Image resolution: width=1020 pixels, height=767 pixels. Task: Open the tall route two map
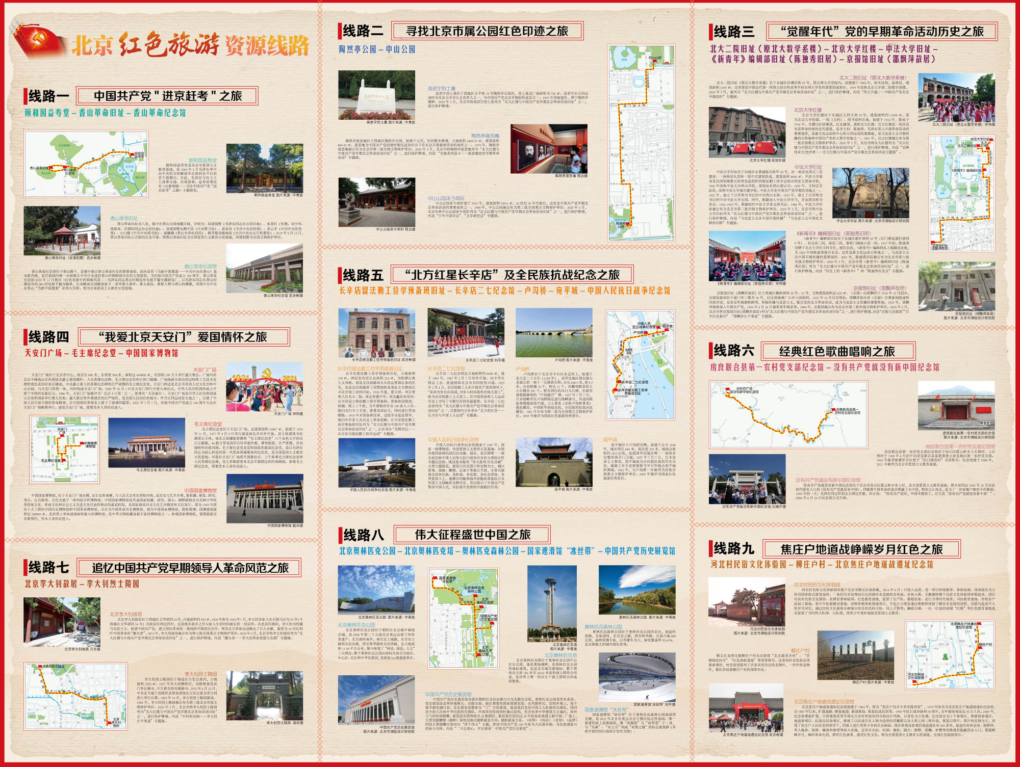click(642, 143)
